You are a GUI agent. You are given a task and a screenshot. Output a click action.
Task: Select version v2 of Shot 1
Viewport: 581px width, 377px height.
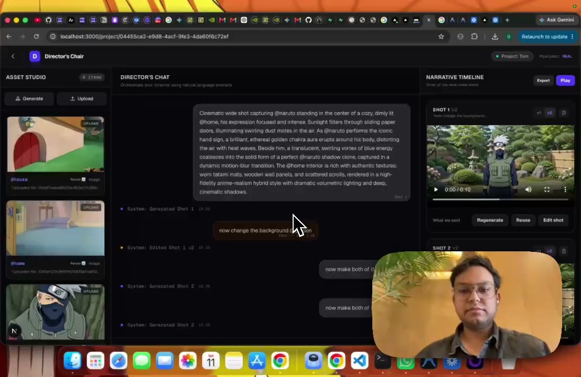pyautogui.click(x=550, y=113)
